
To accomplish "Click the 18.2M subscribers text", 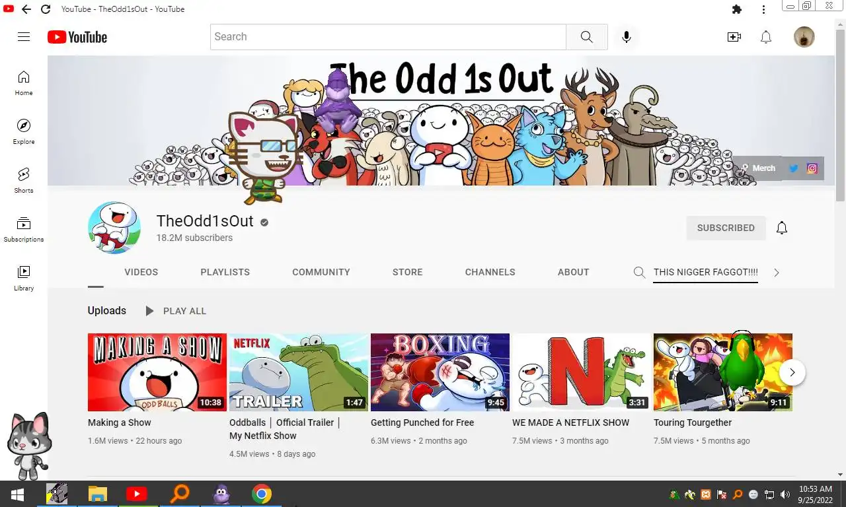I will (x=194, y=238).
